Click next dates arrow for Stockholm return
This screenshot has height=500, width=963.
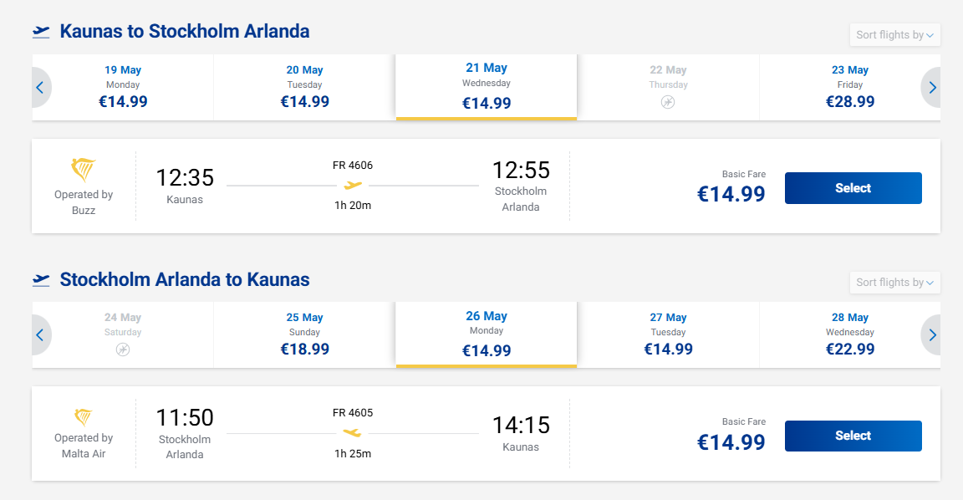931,334
